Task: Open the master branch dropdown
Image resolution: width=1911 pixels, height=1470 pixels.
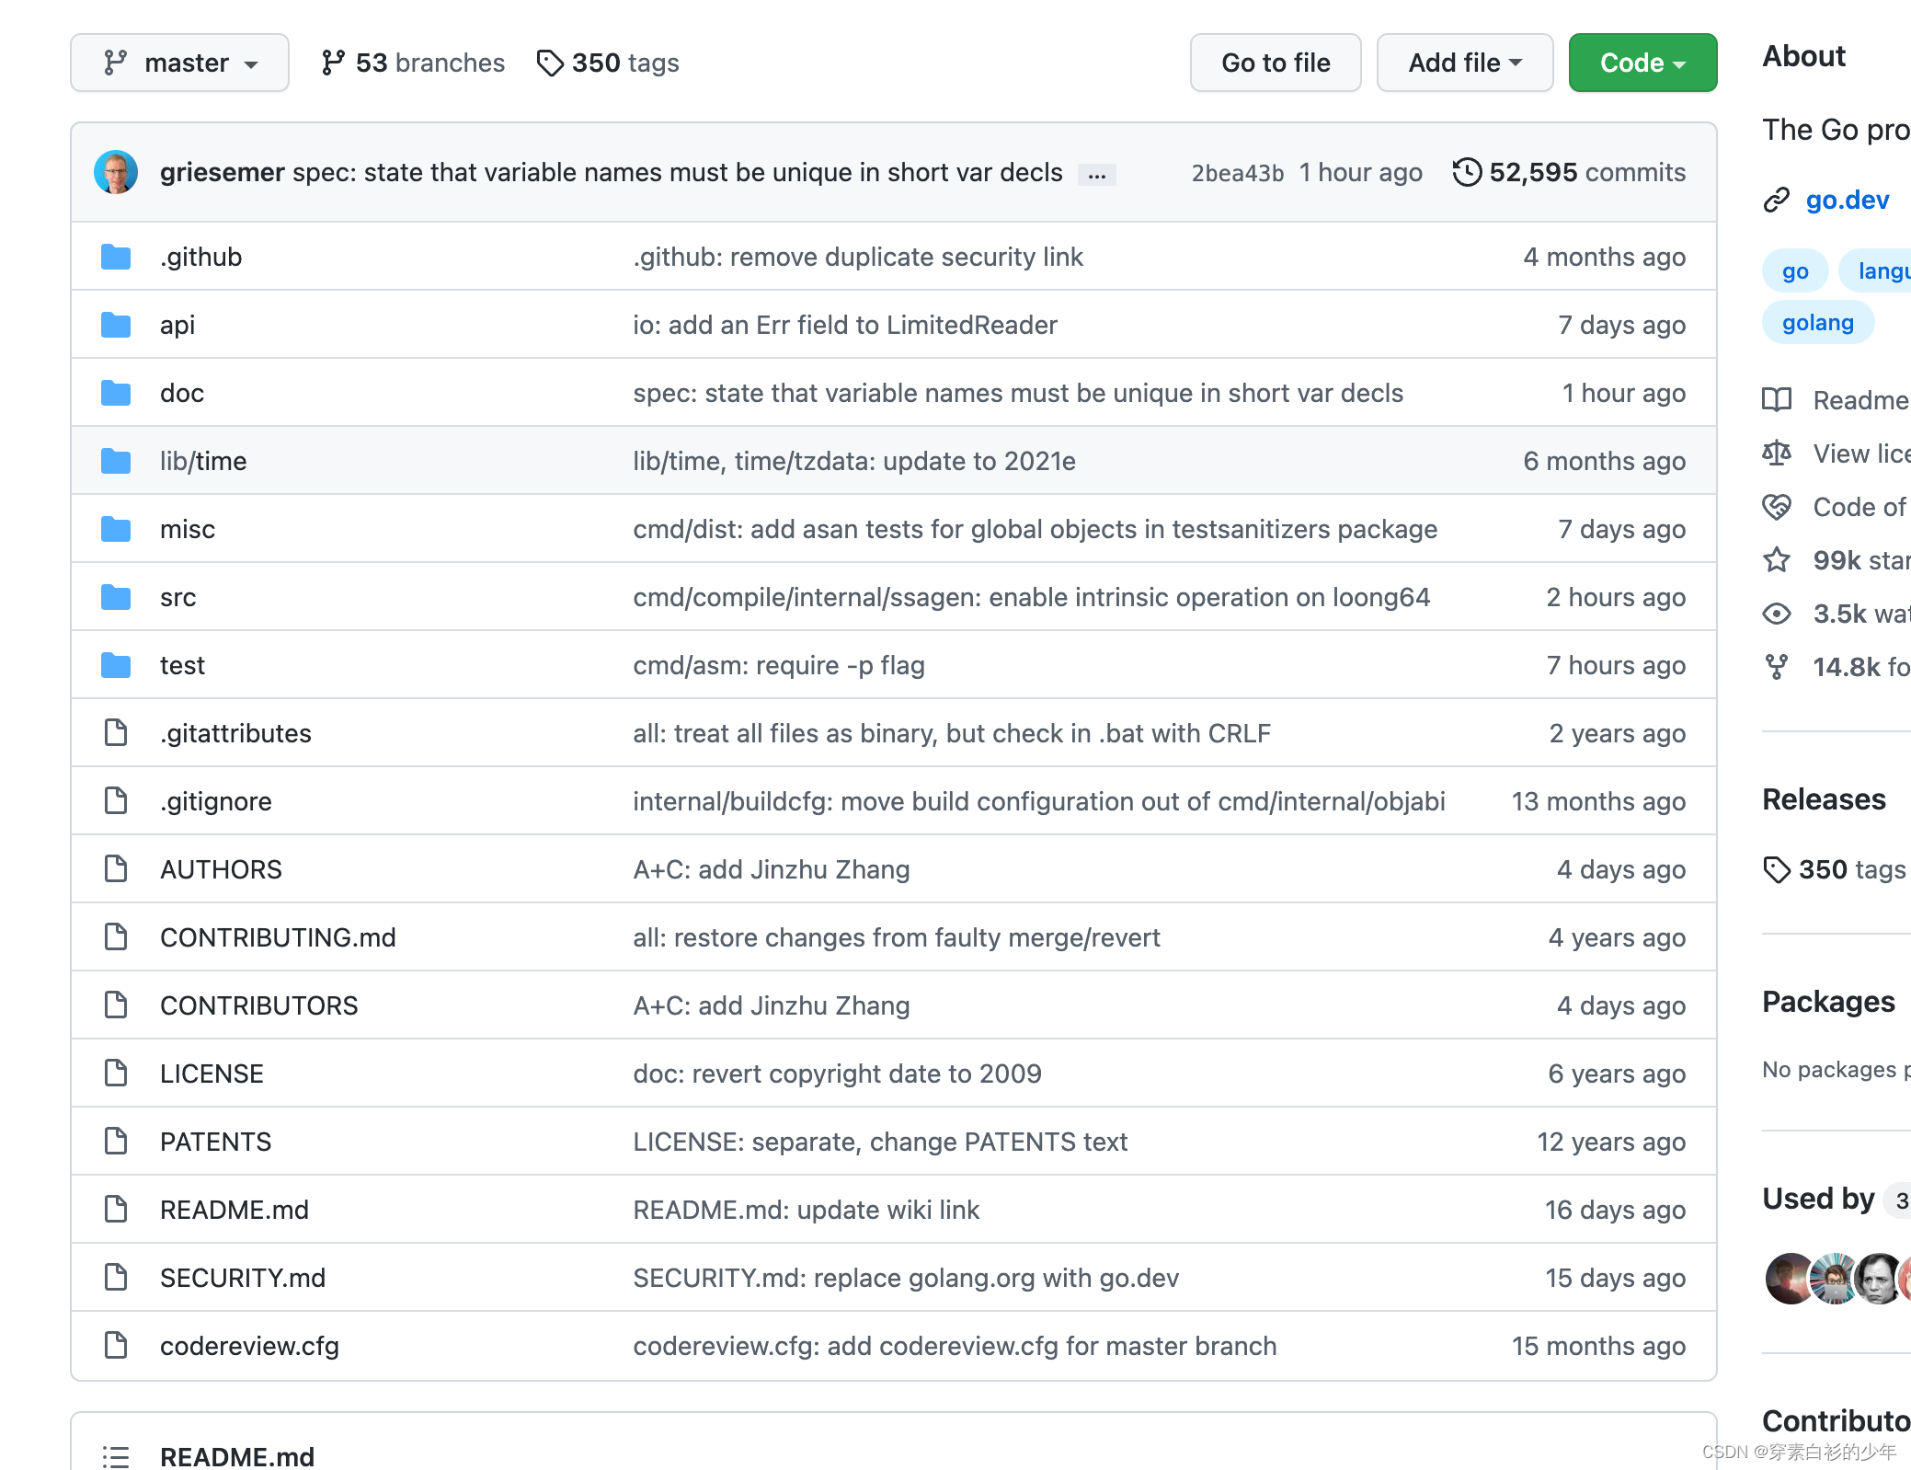Action: (x=180, y=63)
